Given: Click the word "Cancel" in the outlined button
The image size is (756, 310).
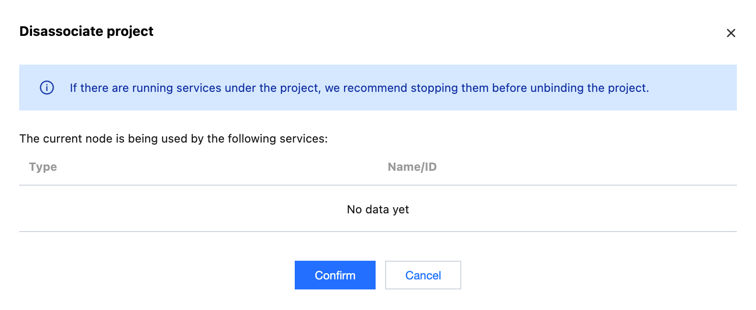Looking at the screenshot, I should coord(423,276).
